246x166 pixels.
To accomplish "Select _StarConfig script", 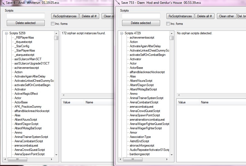I will click(22, 46).
